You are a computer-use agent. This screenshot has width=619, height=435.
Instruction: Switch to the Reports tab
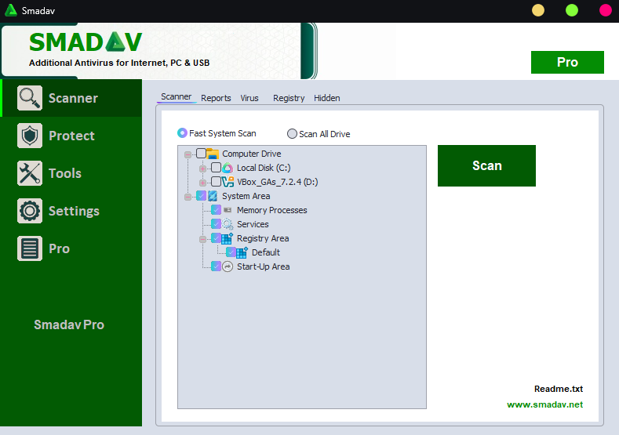tap(216, 98)
